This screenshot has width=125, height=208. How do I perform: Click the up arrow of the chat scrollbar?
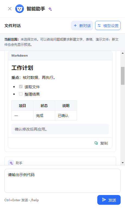pos(123,53)
